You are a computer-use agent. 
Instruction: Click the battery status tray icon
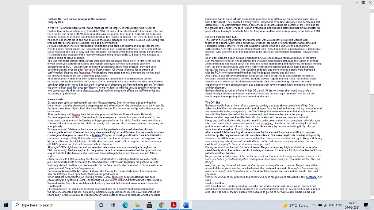coord(320,205)
